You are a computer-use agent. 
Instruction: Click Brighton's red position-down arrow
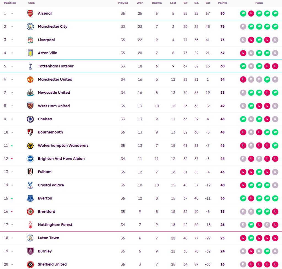pyautogui.click(x=12, y=159)
